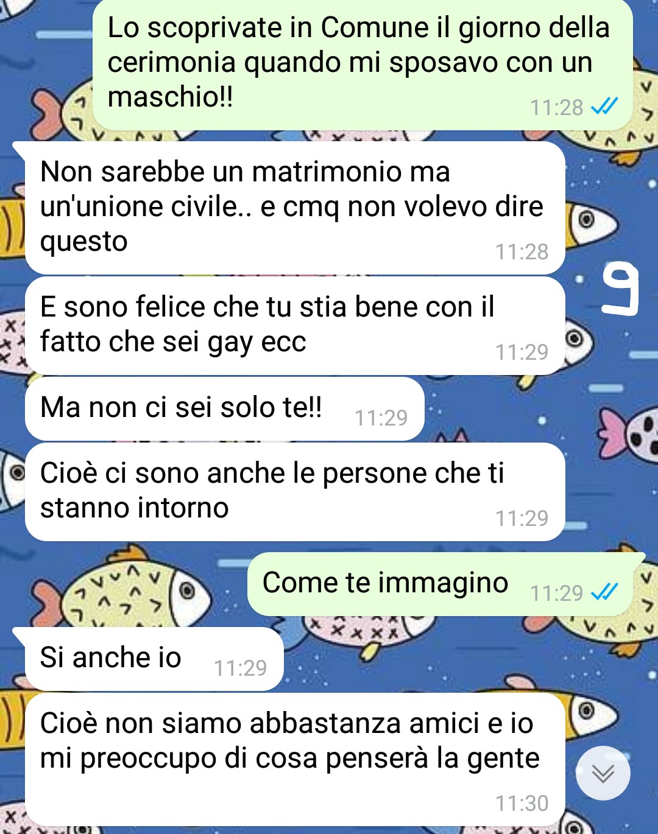Click the 11:29 timestamp beside 'Si anche io'
This screenshot has height=834, width=658.
pyautogui.click(x=240, y=668)
